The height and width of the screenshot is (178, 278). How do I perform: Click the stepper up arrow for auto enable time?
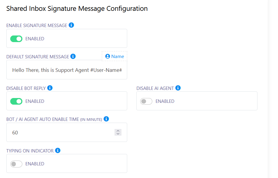click(118, 131)
